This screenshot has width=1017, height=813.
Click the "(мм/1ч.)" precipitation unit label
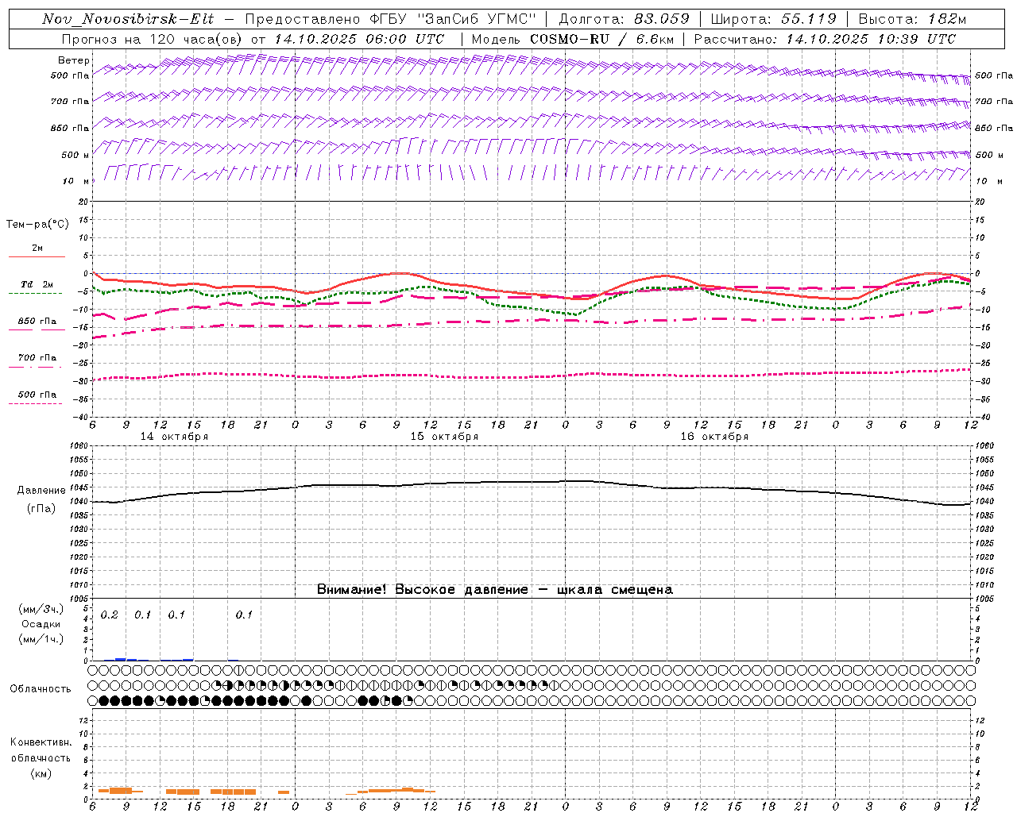coord(41,639)
